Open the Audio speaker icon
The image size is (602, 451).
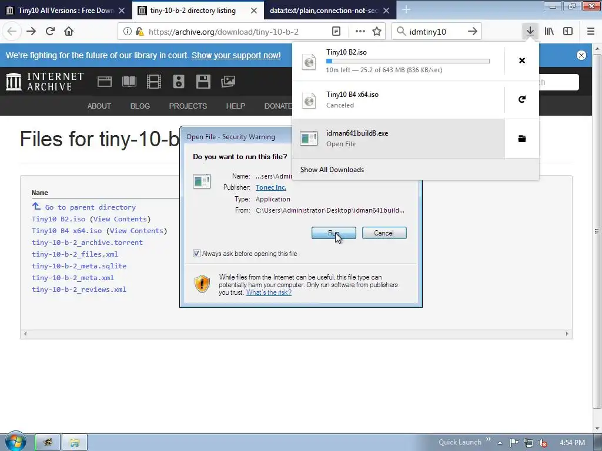[x=179, y=81]
